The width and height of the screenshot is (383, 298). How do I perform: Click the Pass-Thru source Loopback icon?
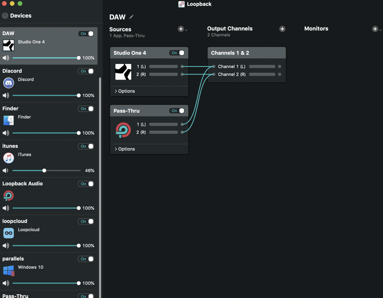coord(123,130)
